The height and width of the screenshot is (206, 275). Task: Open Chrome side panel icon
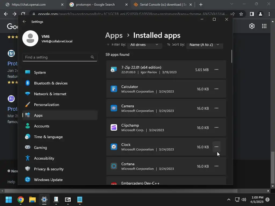[x=252, y=14]
